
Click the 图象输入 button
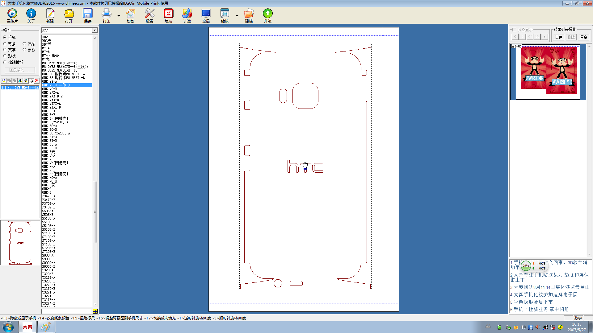20,70
